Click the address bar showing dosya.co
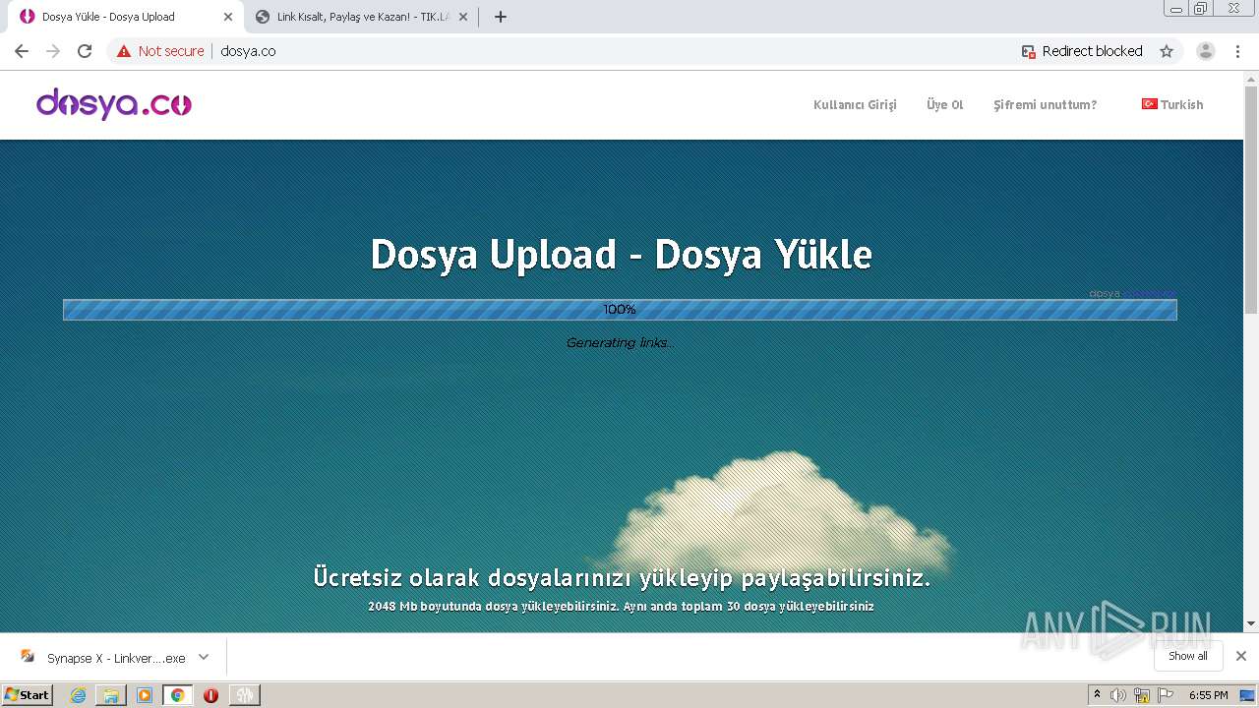This screenshot has height=708, width=1259. (610, 51)
